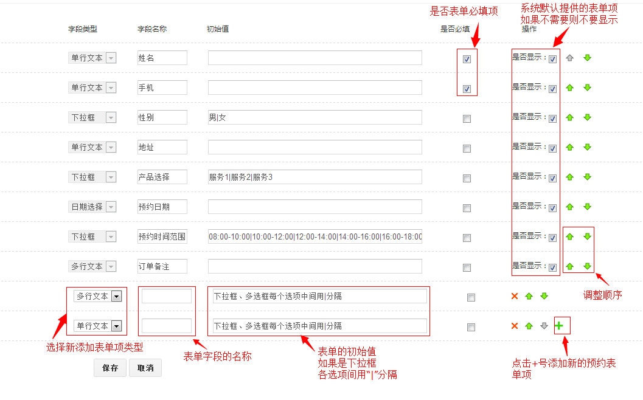The width and height of the screenshot is (643, 400).
Task: Open field type dropdown for 地址 row
Action: click(92, 147)
